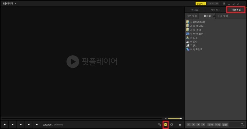This screenshot has height=129, width=247.
Task: Click the yellow 방송하기 button
Action: tap(201, 3)
